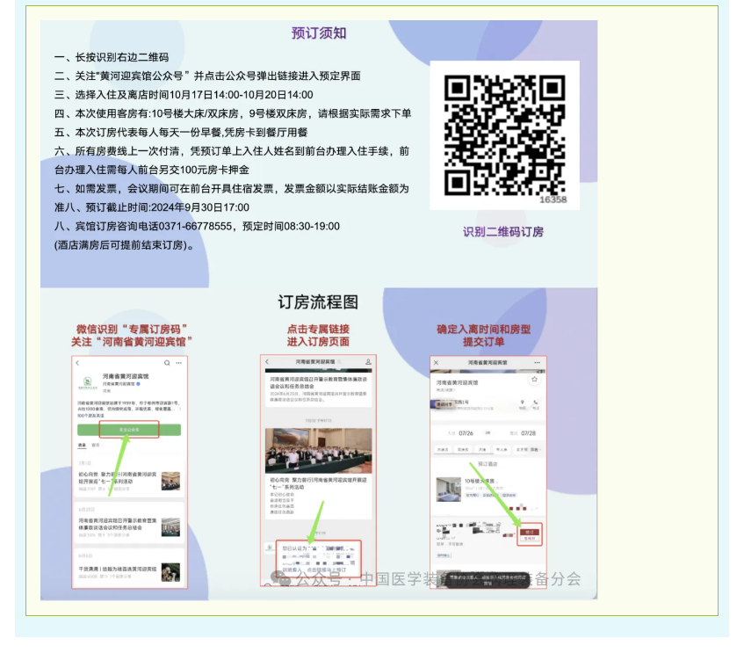Open the 七一系列活动 article thumbnail in left phone

(x=170, y=481)
